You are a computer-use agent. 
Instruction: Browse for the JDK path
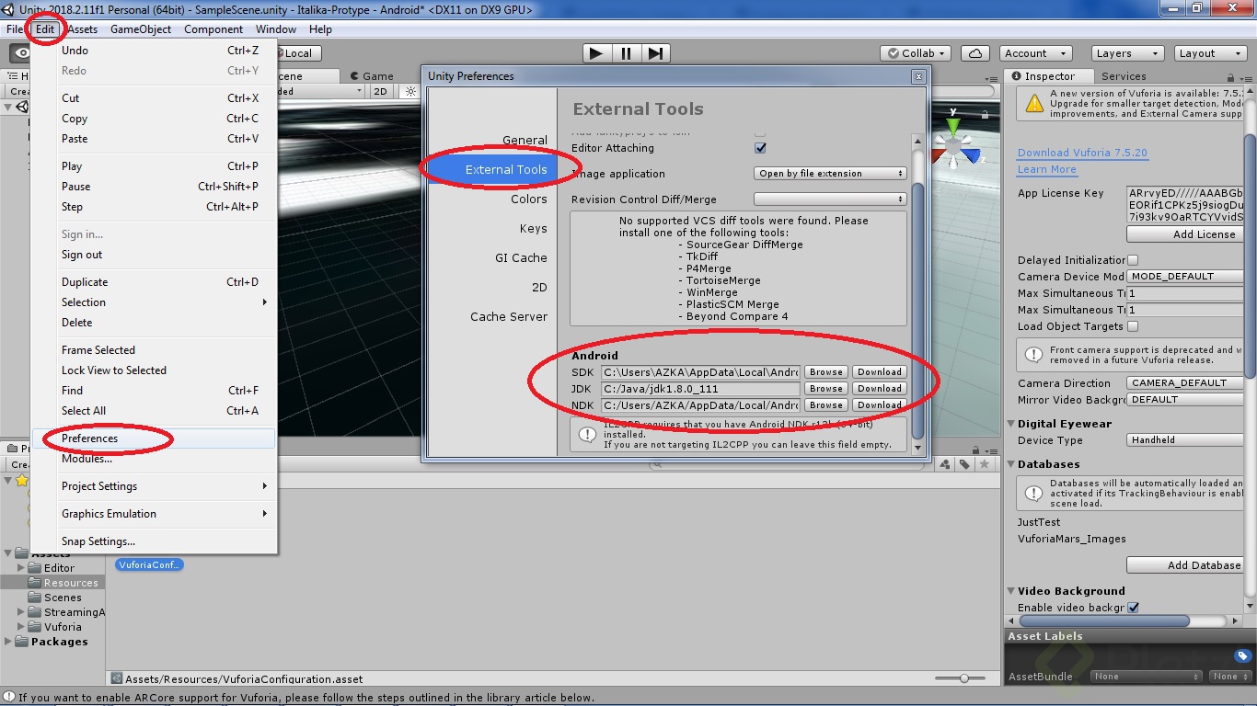825,389
